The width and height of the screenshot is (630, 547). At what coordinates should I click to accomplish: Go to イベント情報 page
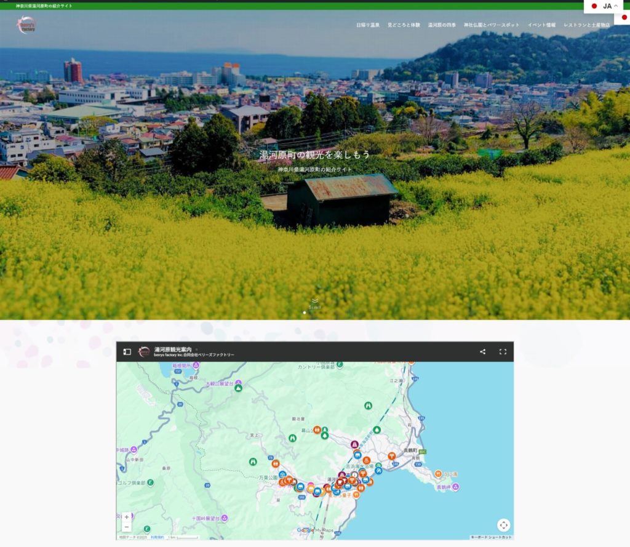pyautogui.click(x=541, y=25)
